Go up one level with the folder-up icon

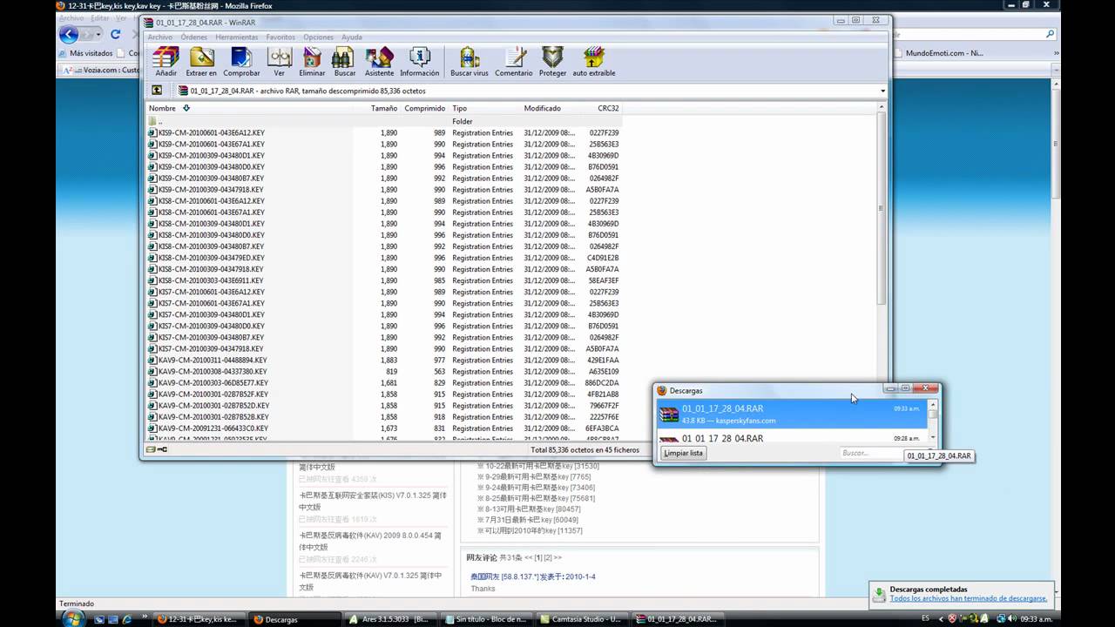tap(157, 90)
